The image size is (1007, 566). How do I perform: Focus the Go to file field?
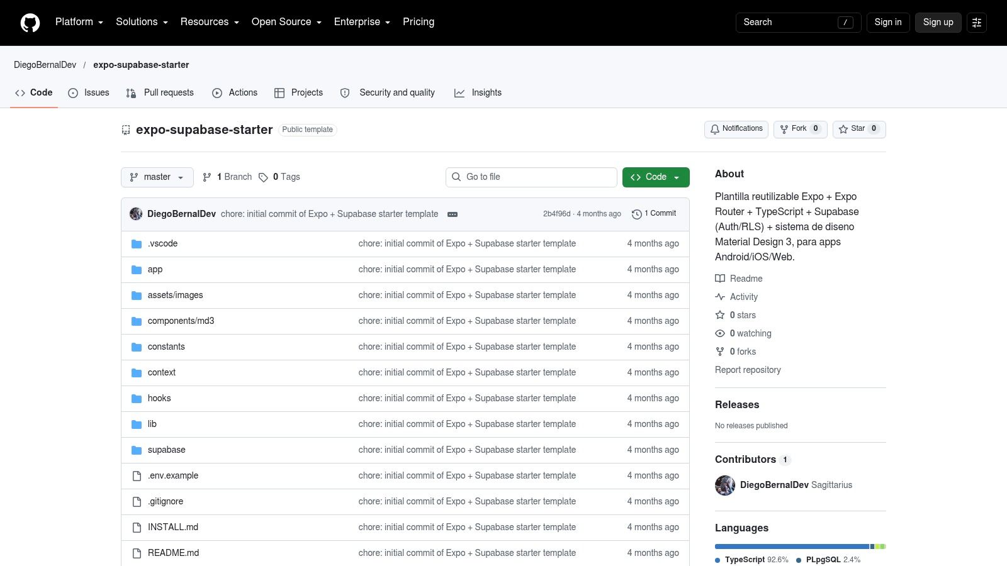coord(531,177)
